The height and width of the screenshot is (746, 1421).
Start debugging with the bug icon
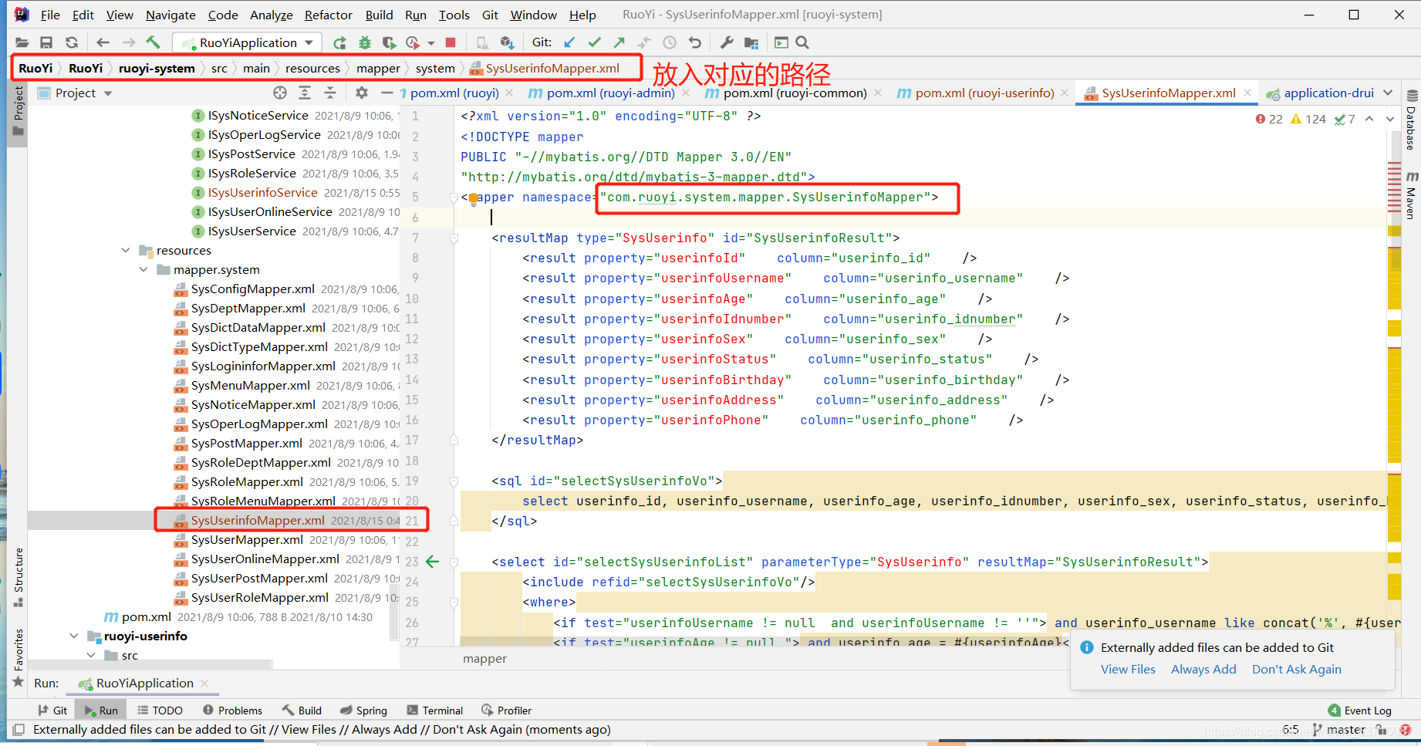[364, 42]
